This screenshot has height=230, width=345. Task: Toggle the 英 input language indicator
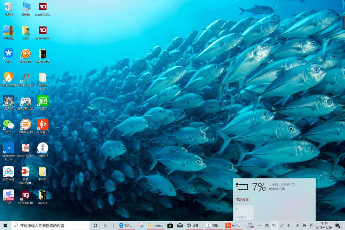(304, 225)
